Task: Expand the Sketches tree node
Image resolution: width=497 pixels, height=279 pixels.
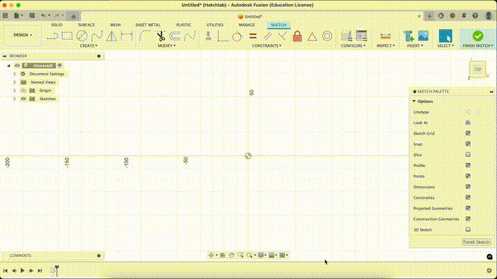Action: [x=14, y=99]
